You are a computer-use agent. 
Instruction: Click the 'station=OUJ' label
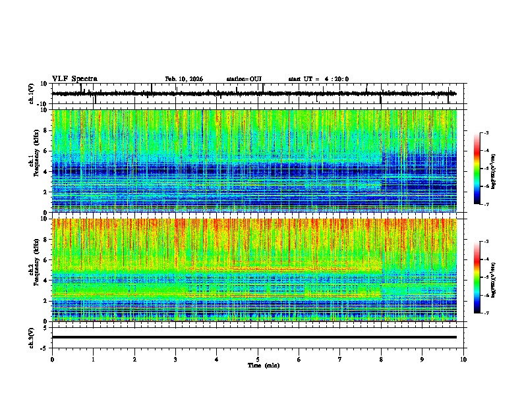(x=244, y=79)
